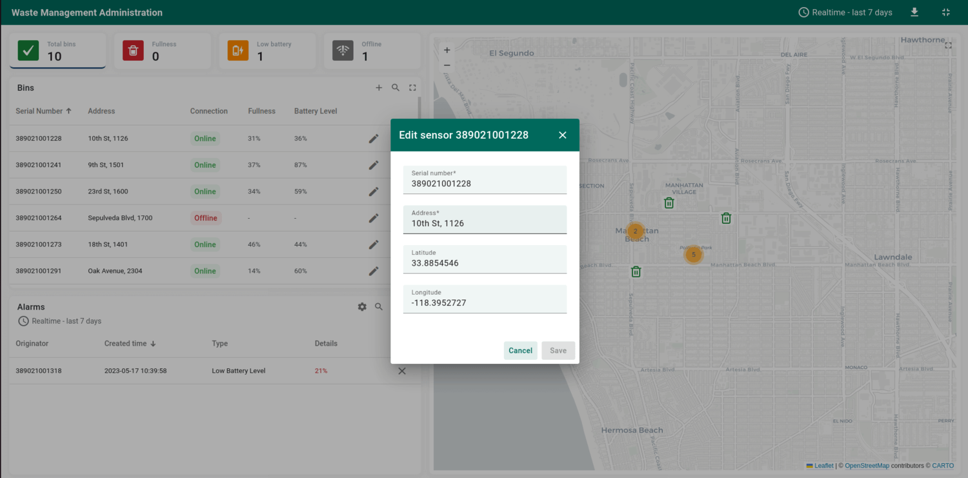
Task: Zoom in on the map
Action: tap(447, 50)
